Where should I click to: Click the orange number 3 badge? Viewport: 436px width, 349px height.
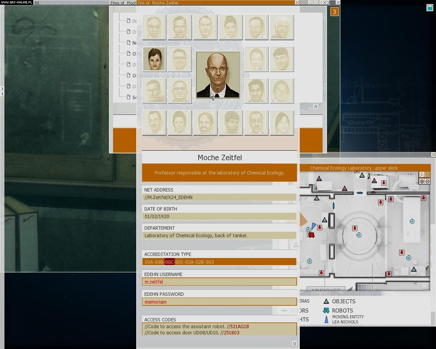[335, 12]
